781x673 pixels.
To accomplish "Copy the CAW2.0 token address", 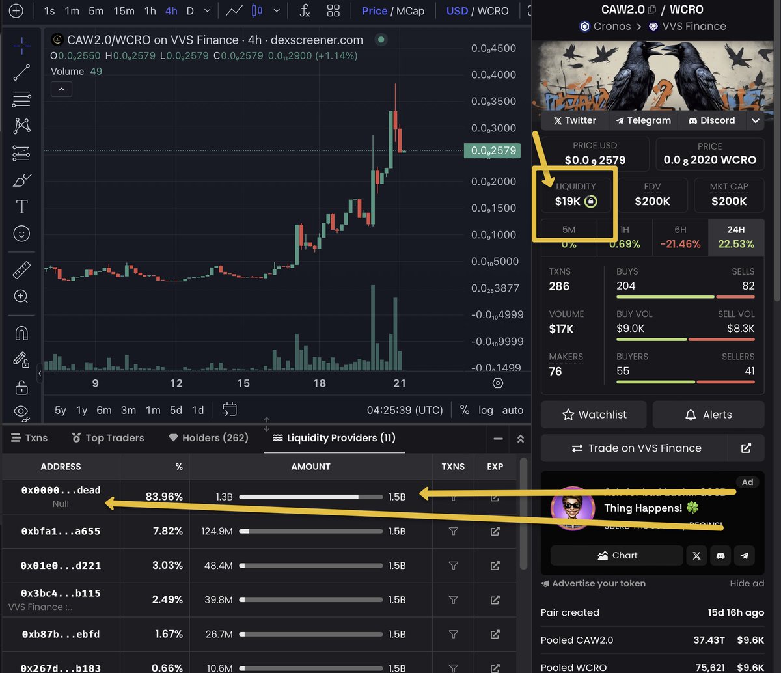I will tap(651, 10).
